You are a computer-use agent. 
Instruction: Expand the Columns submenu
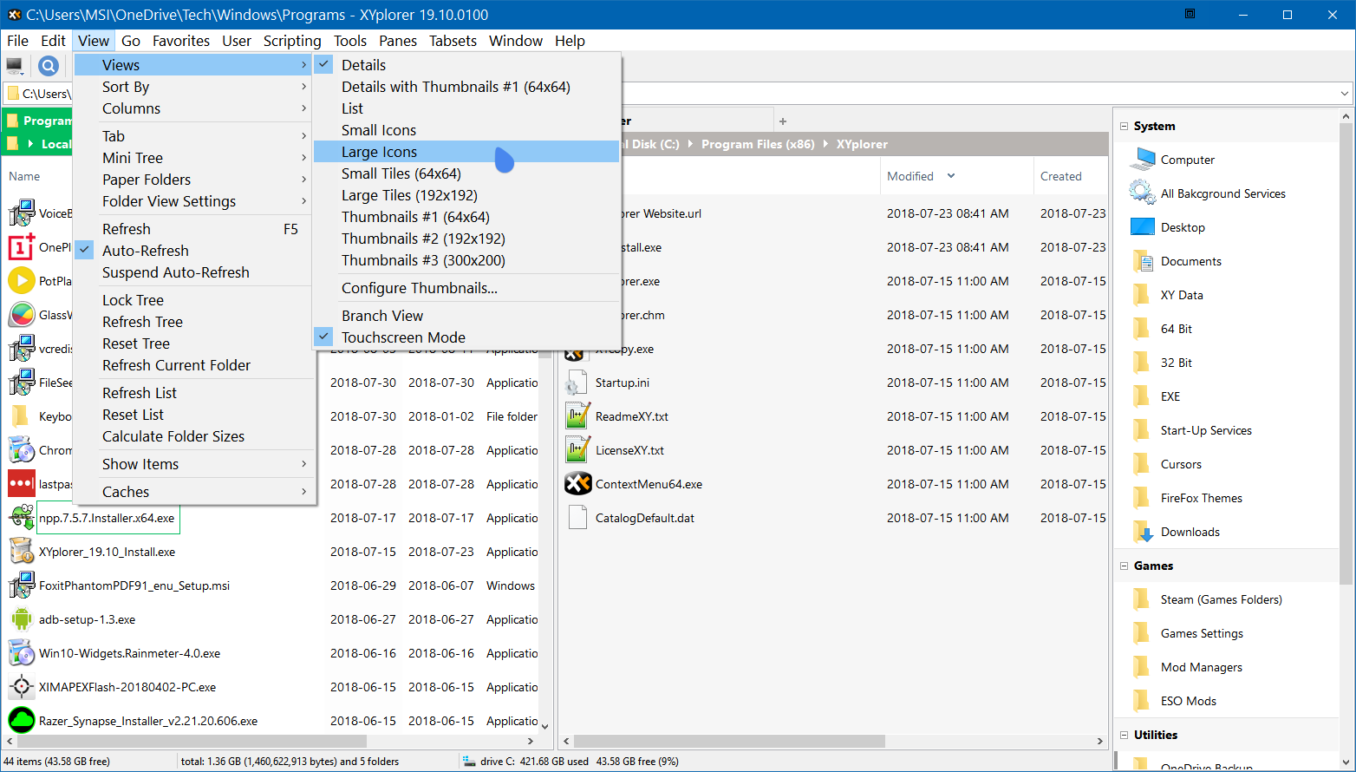point(192,108)
